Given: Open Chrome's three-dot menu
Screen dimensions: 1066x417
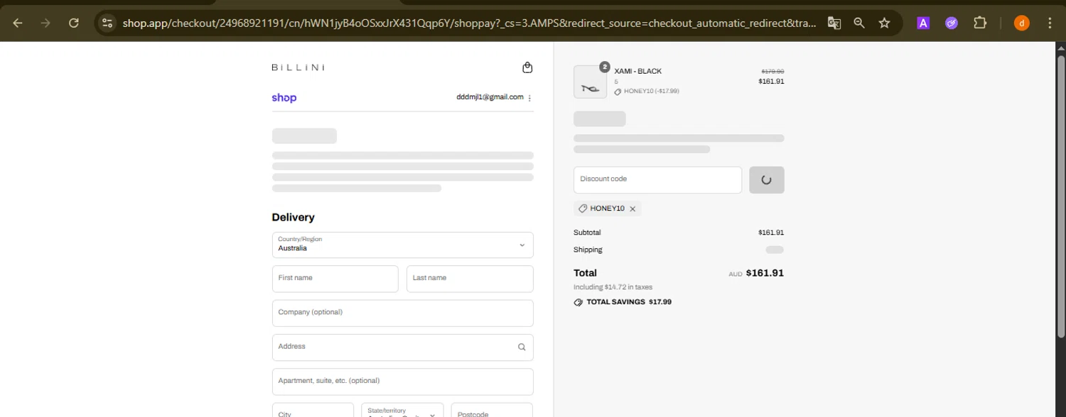Looking at the screenshot, I should coord(1050,23).
